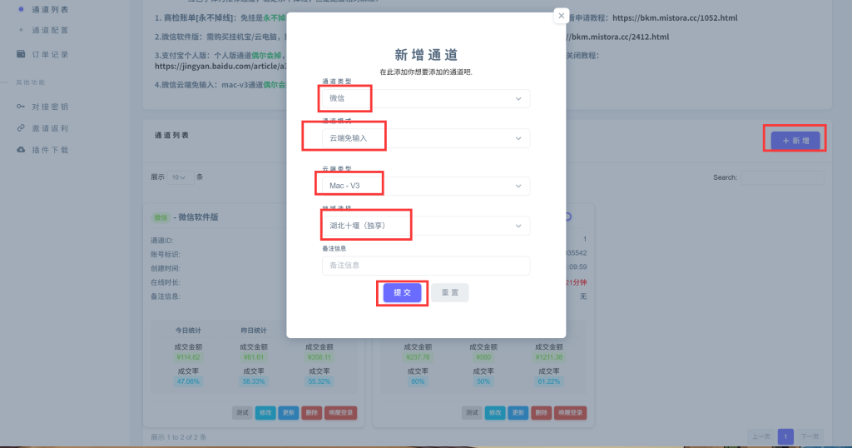Click 唤醒登录 on the 微信软件版 card

click(x=340, y=413)
